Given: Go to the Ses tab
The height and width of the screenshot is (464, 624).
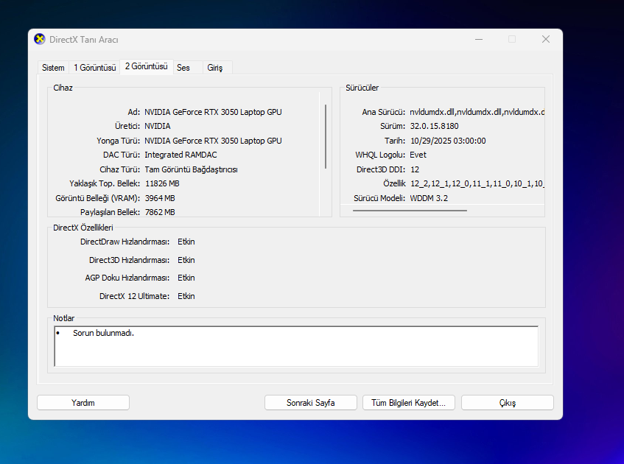Looking at the screenshot, I should (183, 68).
